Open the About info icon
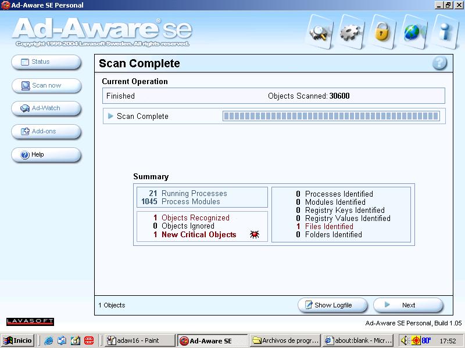 coord(445,32)
